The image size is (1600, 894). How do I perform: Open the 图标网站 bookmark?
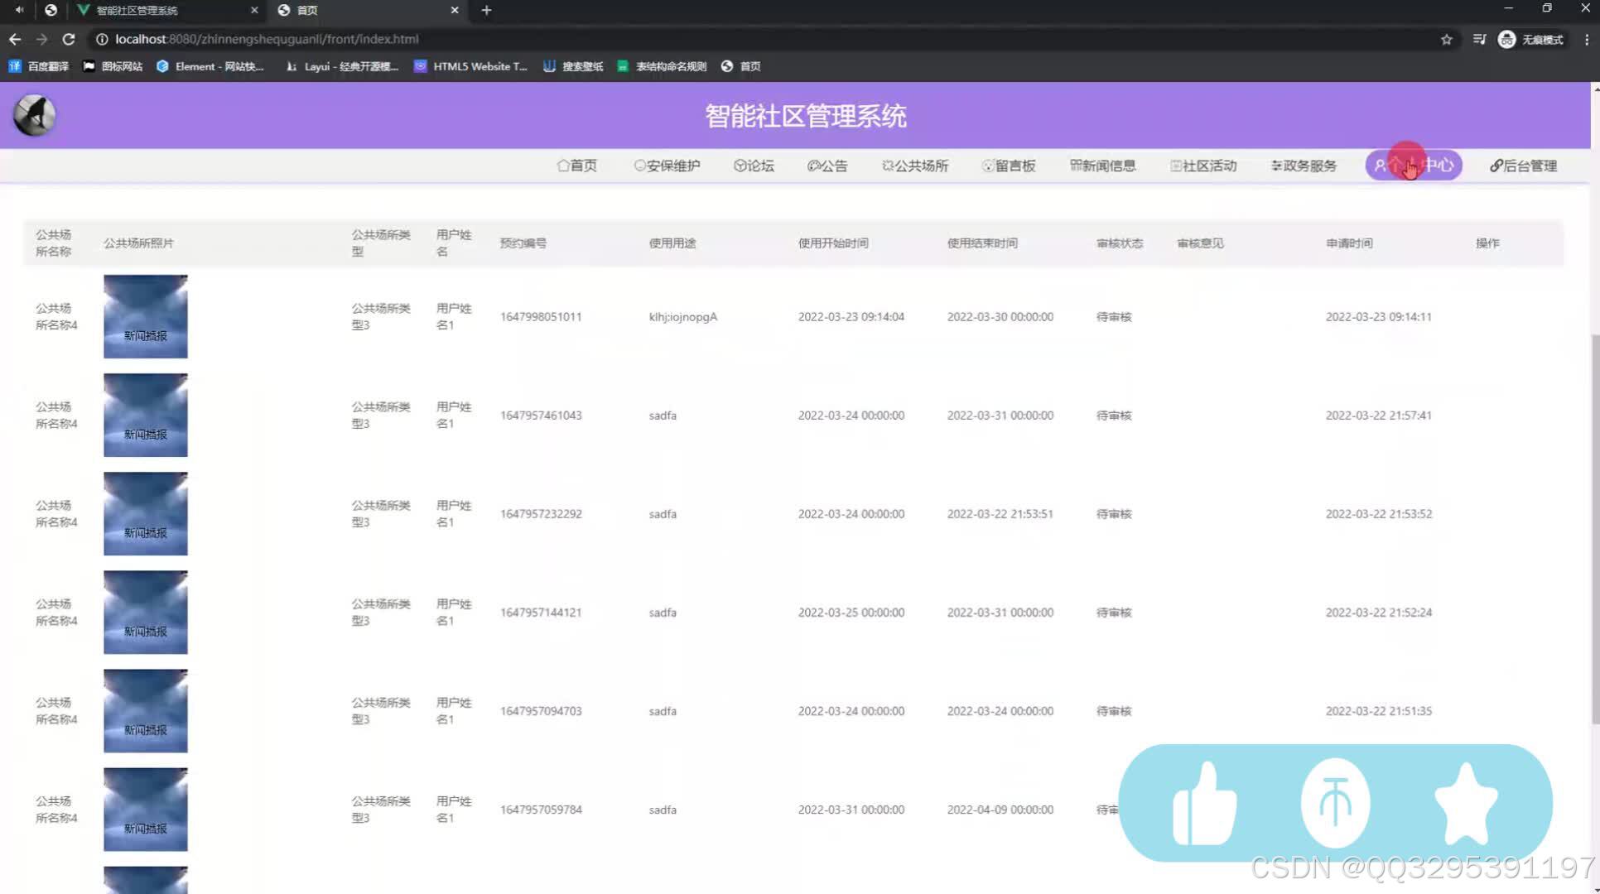pyautogui.click(x=113, y=66)
